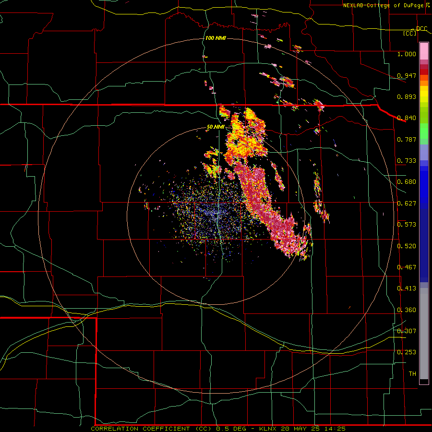Click the 0.520 color scale label
The image size is (432, 432).
tap(407, 246)
